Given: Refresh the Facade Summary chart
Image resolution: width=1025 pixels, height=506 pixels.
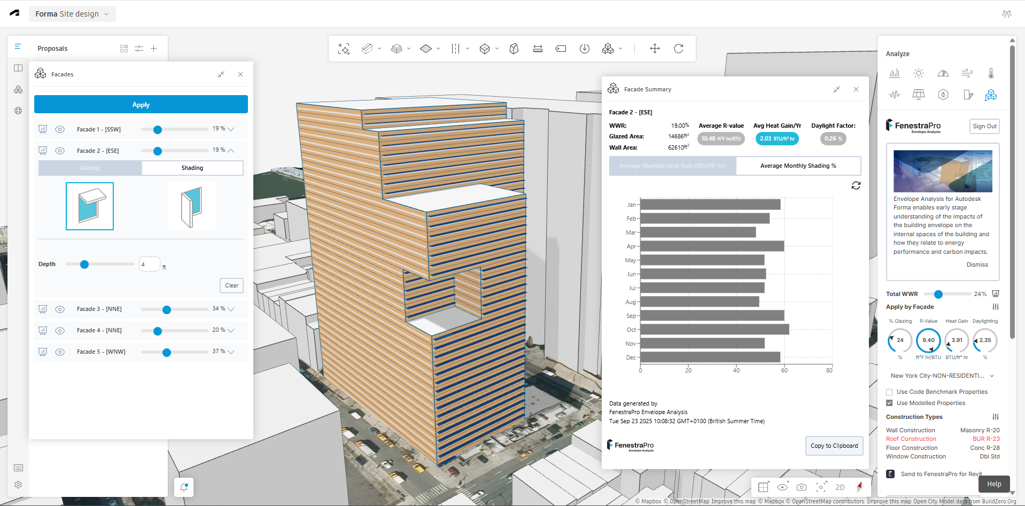Looking at the screenshot, I should [x=856, y=185].
